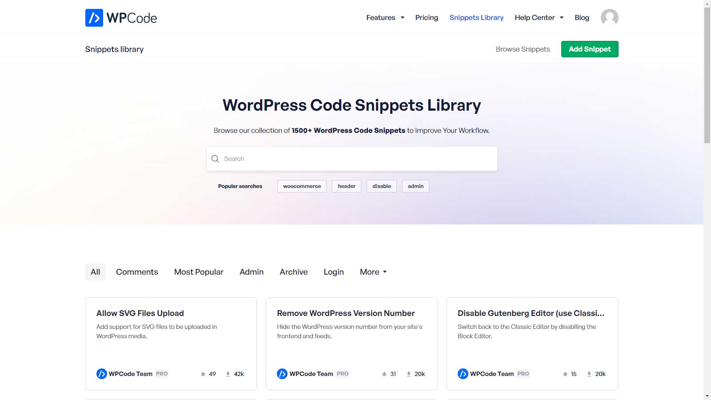Image resolution: width=711 pixels, height=400 pixels.
Task: Click WPCode Team avatar on Version Number card
Action: pyautogui.click(x=282, y=374)
